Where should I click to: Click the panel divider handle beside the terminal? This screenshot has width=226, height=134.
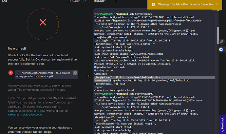point(88,76)
